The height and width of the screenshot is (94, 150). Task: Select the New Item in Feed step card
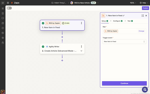62,25
